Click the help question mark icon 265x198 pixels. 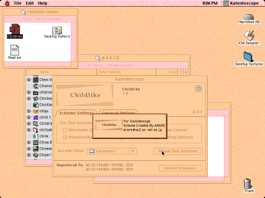[198, 88]
